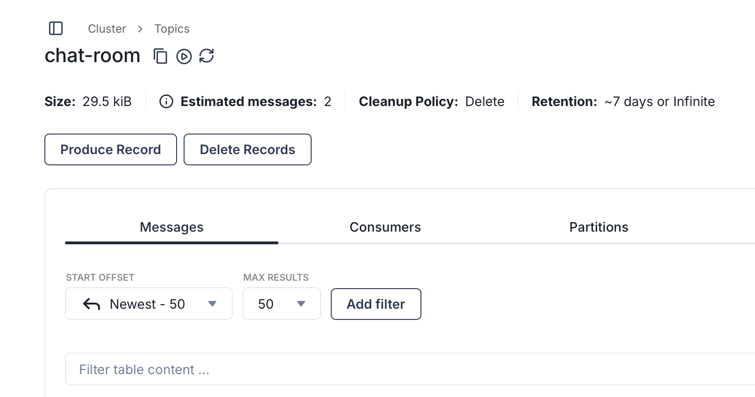
Task: Click the circled play icon beside chat-room
Action: click(x=184, y=57)
